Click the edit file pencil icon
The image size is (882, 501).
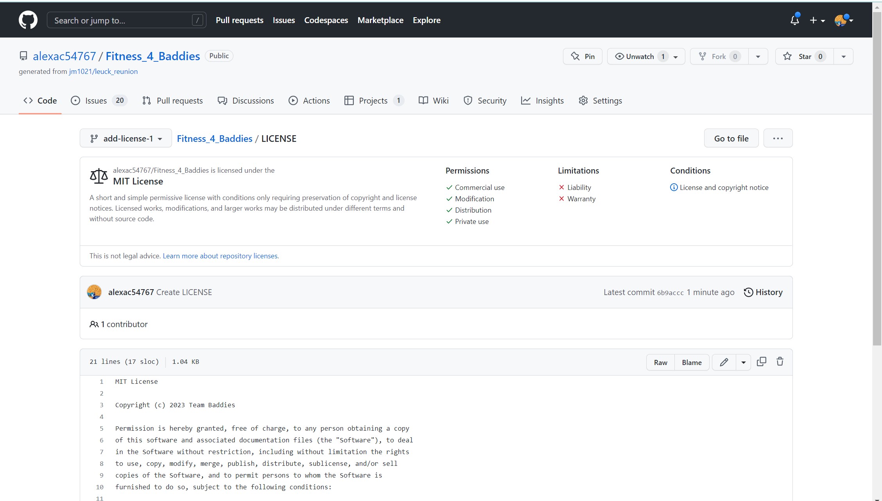pos(724,361)
